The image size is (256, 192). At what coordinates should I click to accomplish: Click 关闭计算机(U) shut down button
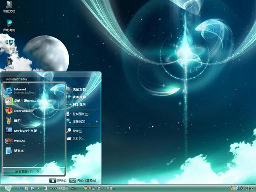[x=83, y=180]
